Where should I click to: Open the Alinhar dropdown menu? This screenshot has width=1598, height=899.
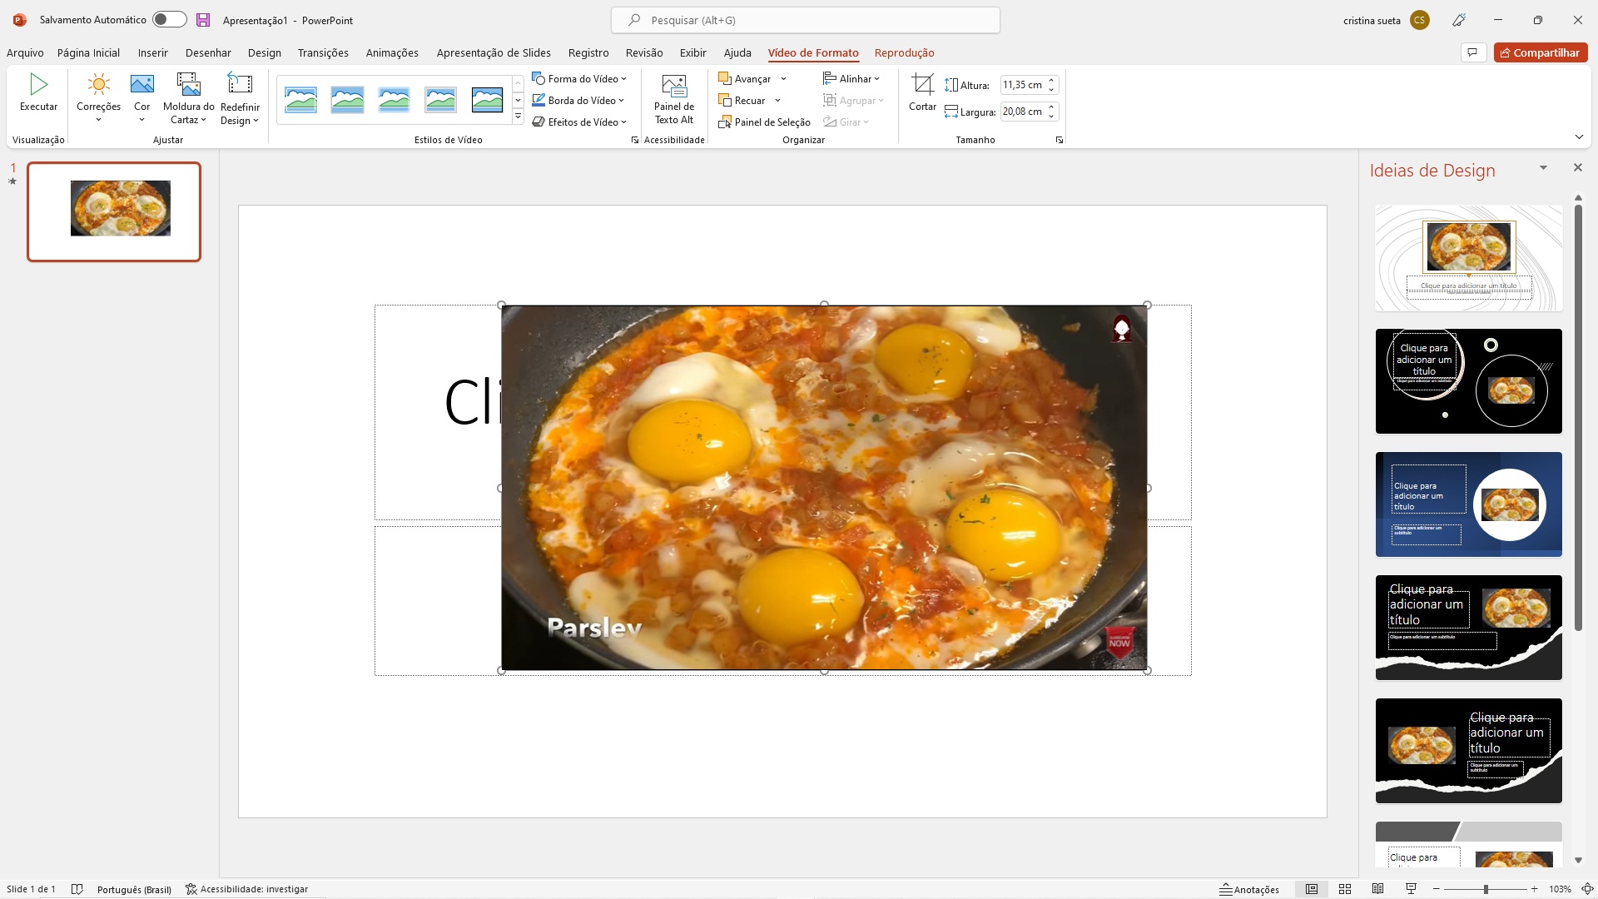(x=851, y=79)
